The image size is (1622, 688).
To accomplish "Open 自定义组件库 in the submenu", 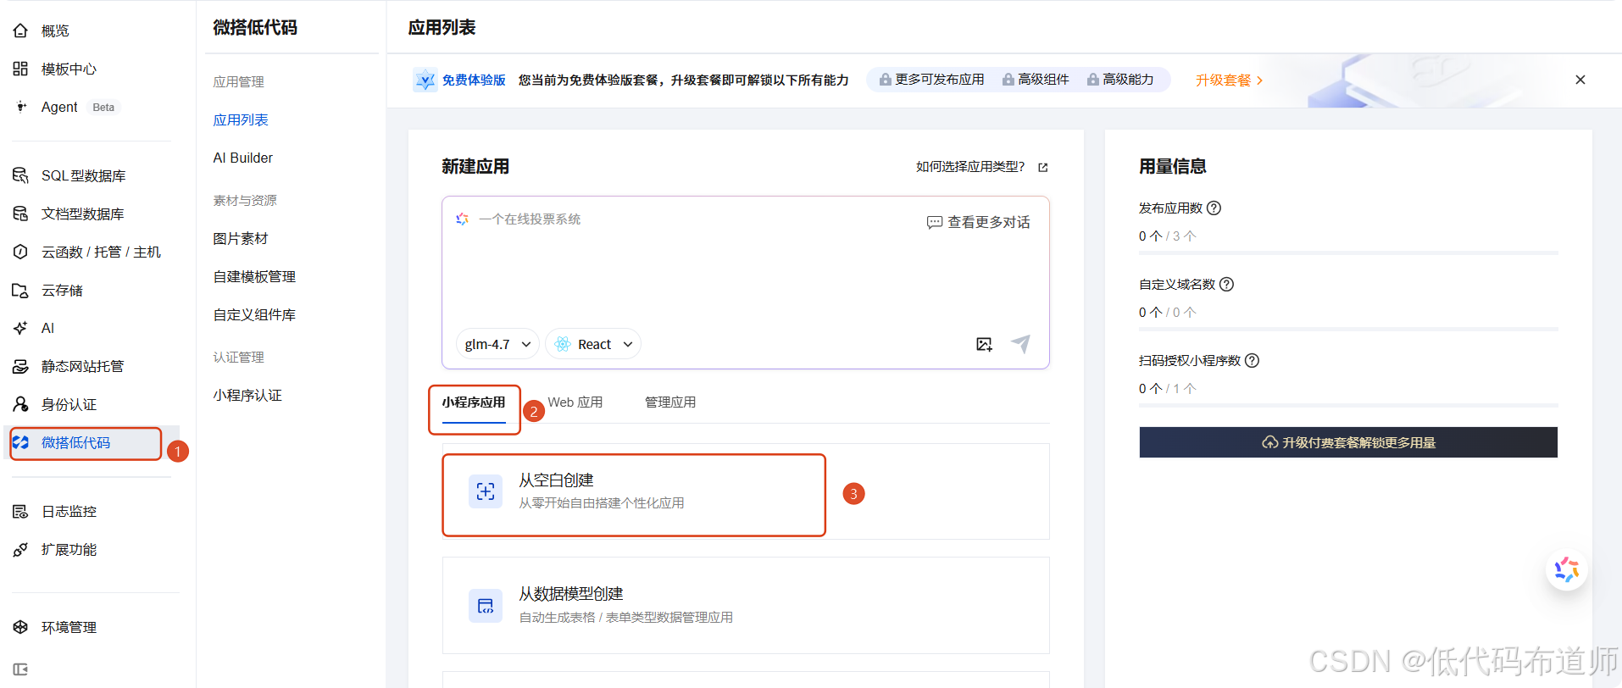I will [254, 314].
